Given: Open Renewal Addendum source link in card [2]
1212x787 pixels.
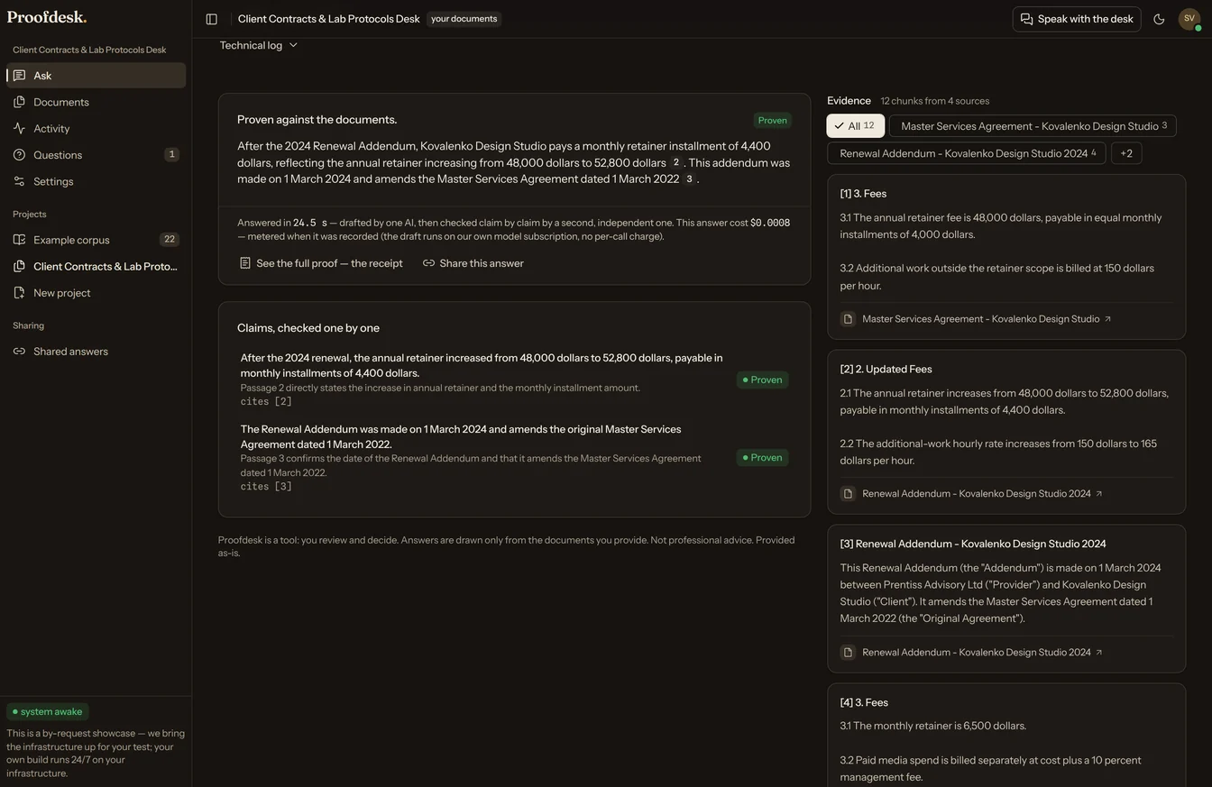Looking at the screenshot, I should (x=982, y=494).
